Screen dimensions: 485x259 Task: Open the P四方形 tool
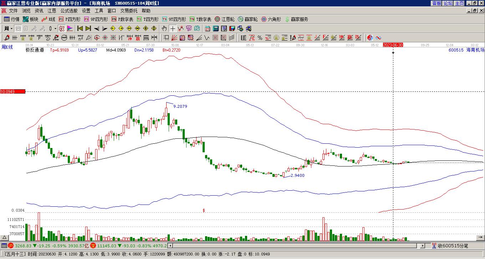(70, 19)
